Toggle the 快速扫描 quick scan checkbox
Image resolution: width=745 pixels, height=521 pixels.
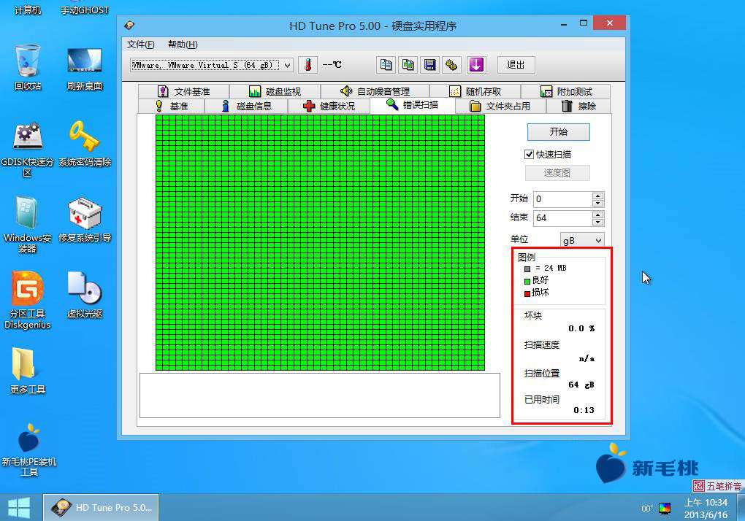pos(529,154)
